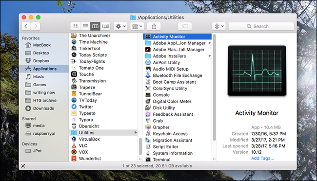Open Music in the sidebar
Image resolution: width=317 pixels, height=181 pixels.
[39, 77]
